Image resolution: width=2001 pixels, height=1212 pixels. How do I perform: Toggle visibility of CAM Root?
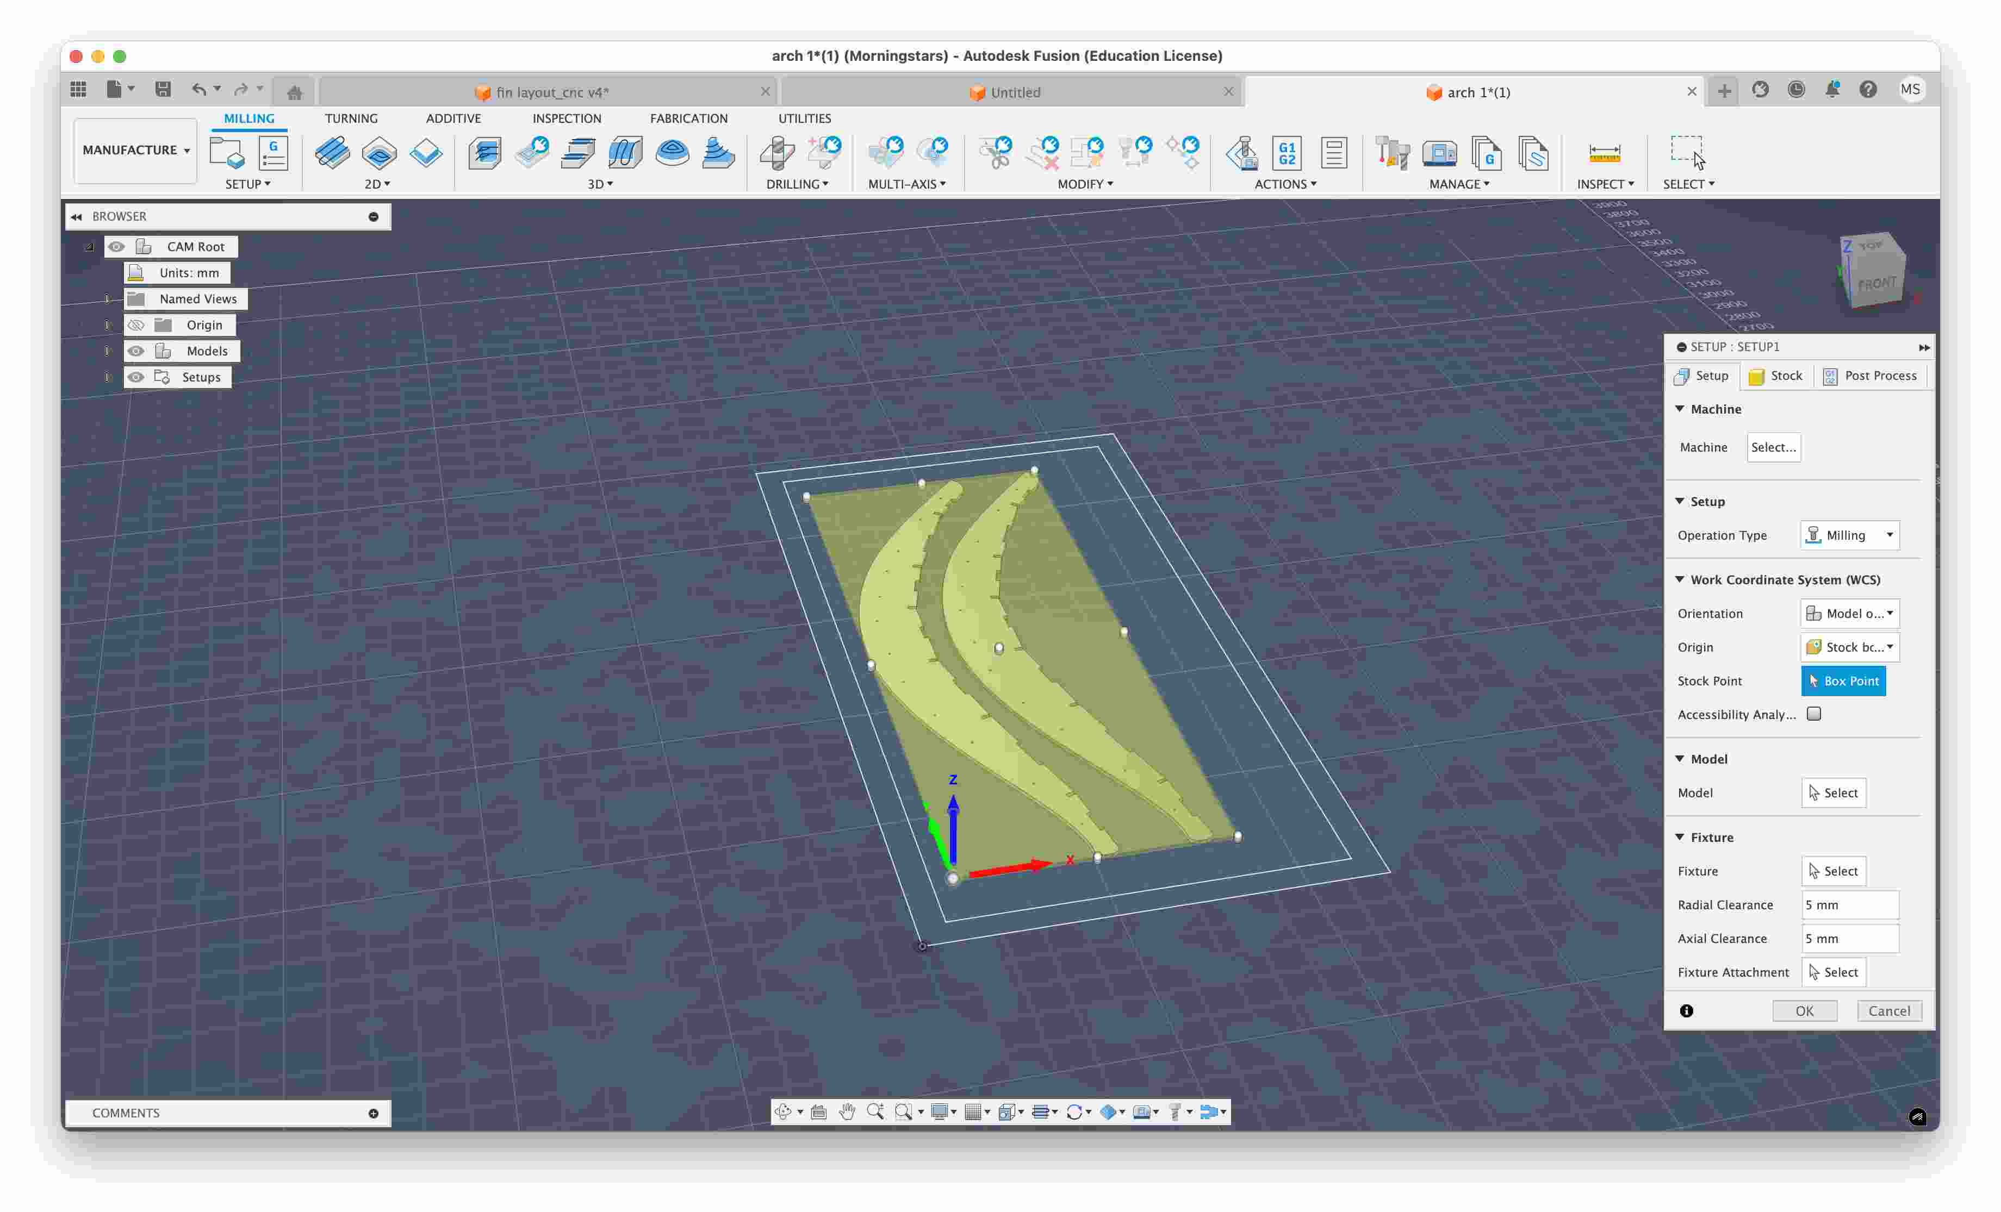[116, 246]
